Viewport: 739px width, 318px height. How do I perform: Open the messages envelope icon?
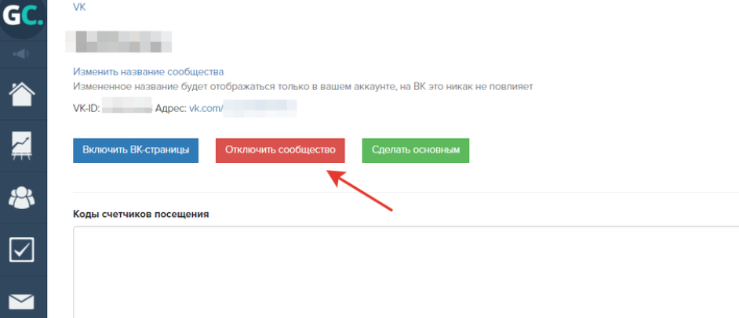point(22,301)
